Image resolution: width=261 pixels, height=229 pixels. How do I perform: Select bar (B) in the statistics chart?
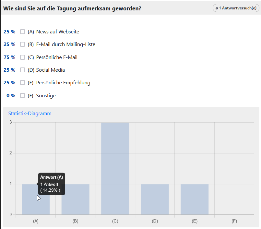(x=75, y=199)
